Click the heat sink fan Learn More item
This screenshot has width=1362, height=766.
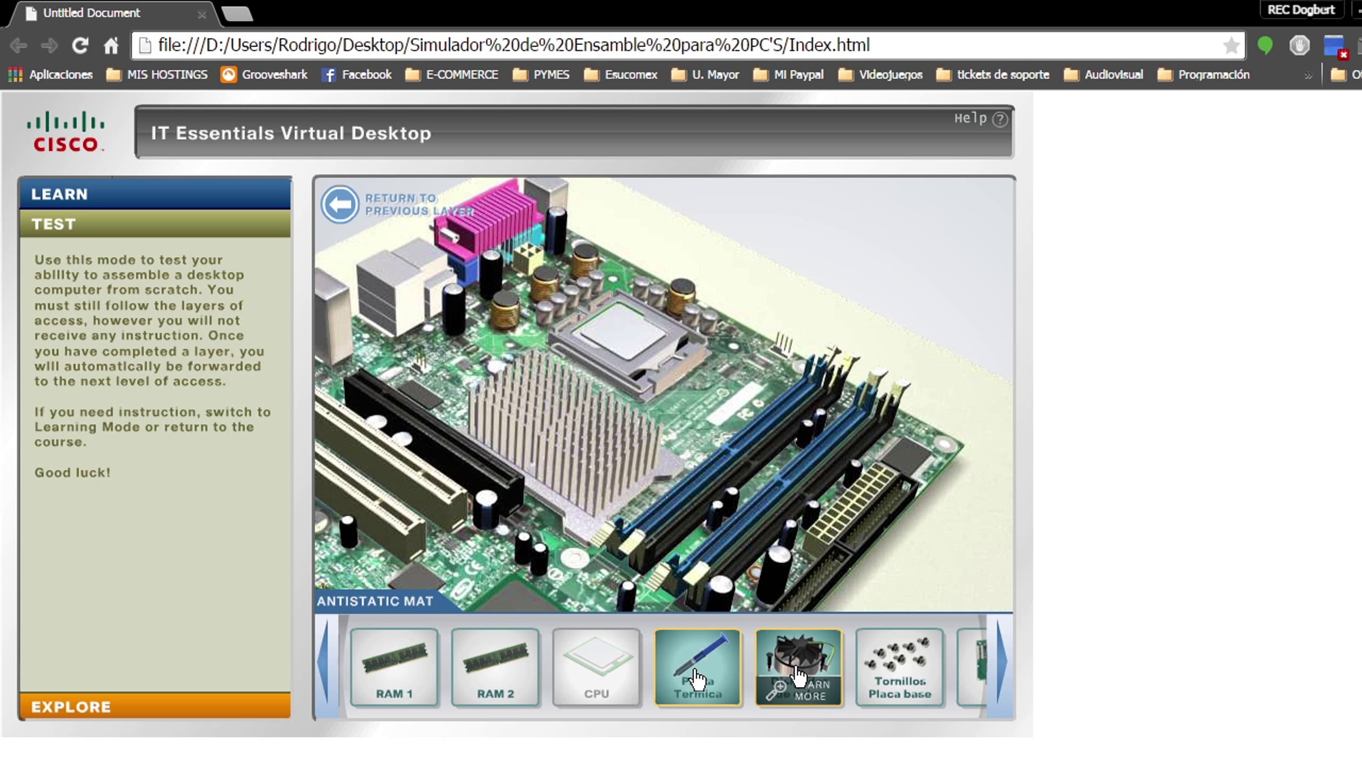pos(798,667)
